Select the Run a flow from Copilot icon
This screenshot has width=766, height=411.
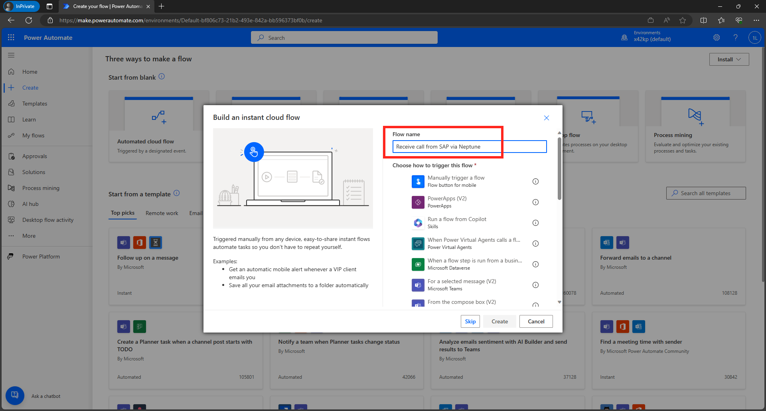(x=418, y=223)
